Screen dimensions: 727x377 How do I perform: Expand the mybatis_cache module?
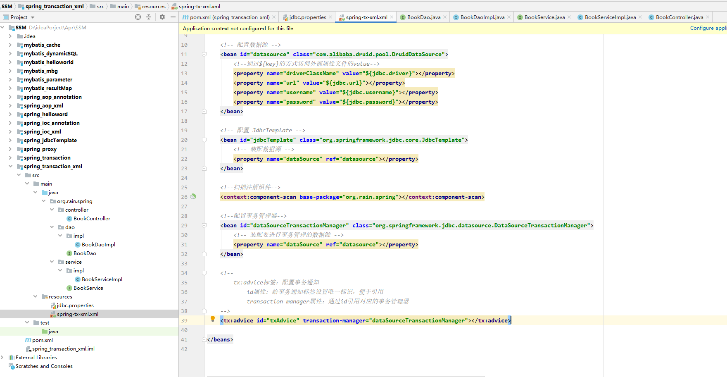coord(10,45)
